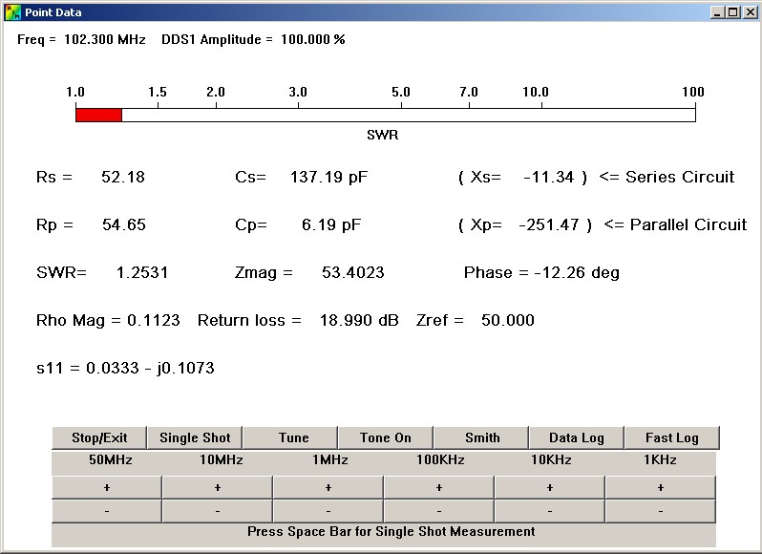Start the Fast Log
Screen dimensions: 762x554
671,437
